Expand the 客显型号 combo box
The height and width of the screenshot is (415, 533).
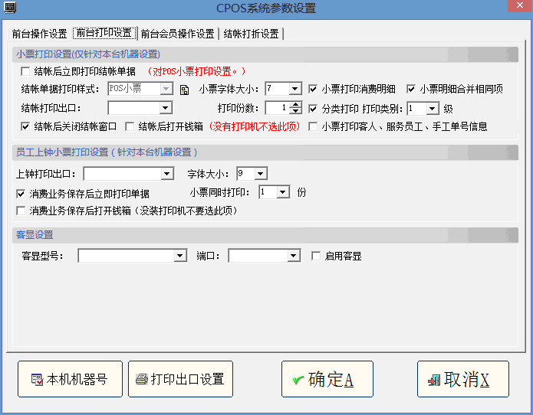[x=180, y=256]
